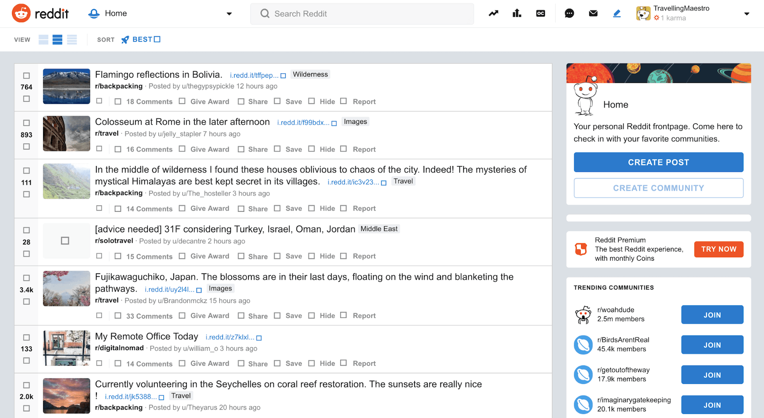764x418 pixels.
Task: Upvote the Flamingo reflections in Bolivia post
Action: pyautogui.click(x=26, y=76)
